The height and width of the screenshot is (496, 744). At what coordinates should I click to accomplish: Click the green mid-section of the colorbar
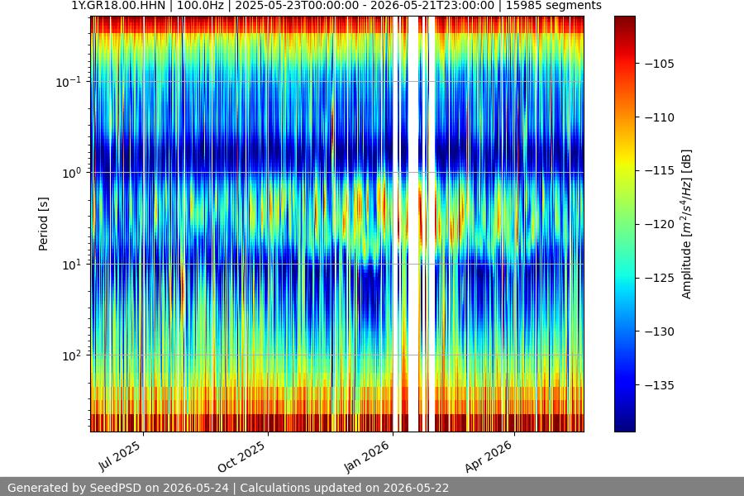click(x=625, y=224)
